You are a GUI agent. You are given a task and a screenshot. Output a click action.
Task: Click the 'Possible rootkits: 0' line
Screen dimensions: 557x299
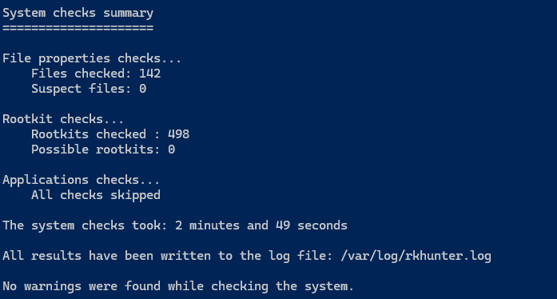(x=103, y=149)
